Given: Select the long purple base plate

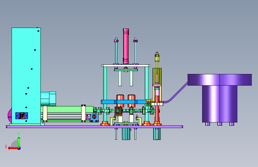Looking at the screenshot, I should point(94,127).
